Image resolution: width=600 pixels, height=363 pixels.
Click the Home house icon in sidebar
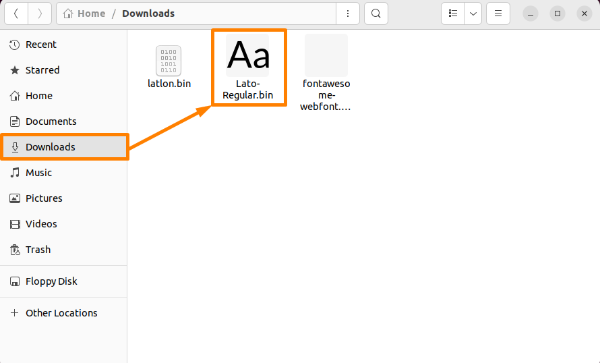coord(15,96)
